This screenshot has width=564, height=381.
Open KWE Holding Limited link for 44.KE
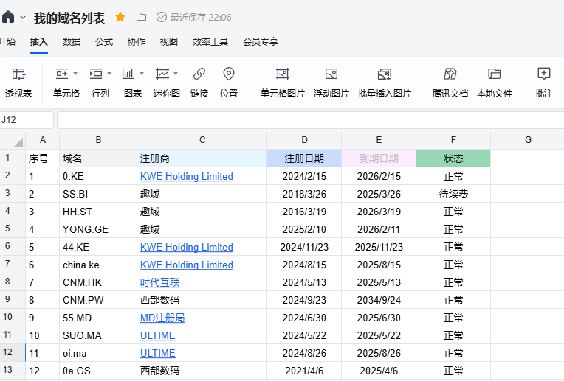click(x=186, y=247)
